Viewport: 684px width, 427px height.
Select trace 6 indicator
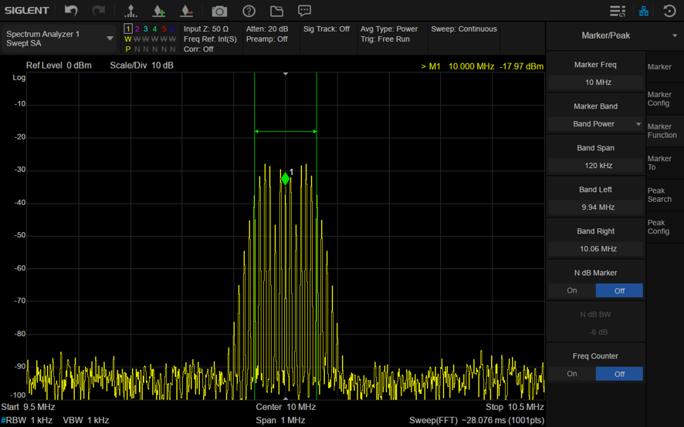click(x=172, y=29)
